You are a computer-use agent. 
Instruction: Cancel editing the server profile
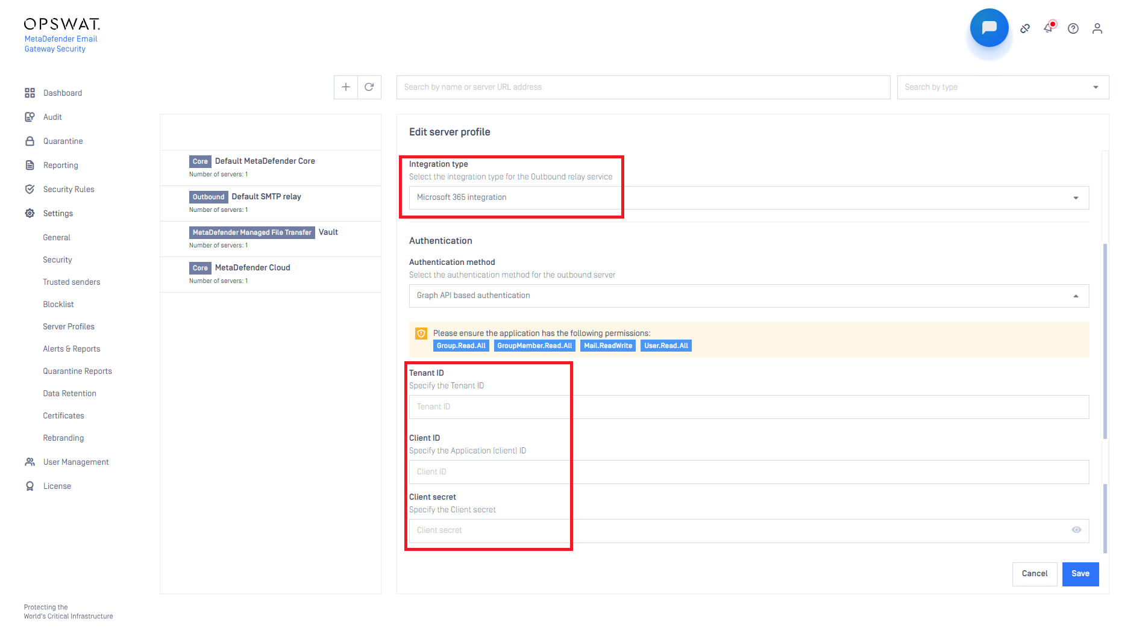[x=1035, y=574]
